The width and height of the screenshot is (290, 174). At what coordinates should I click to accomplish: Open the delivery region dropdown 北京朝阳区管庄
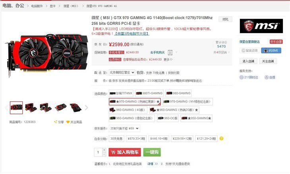pos(122,73)
